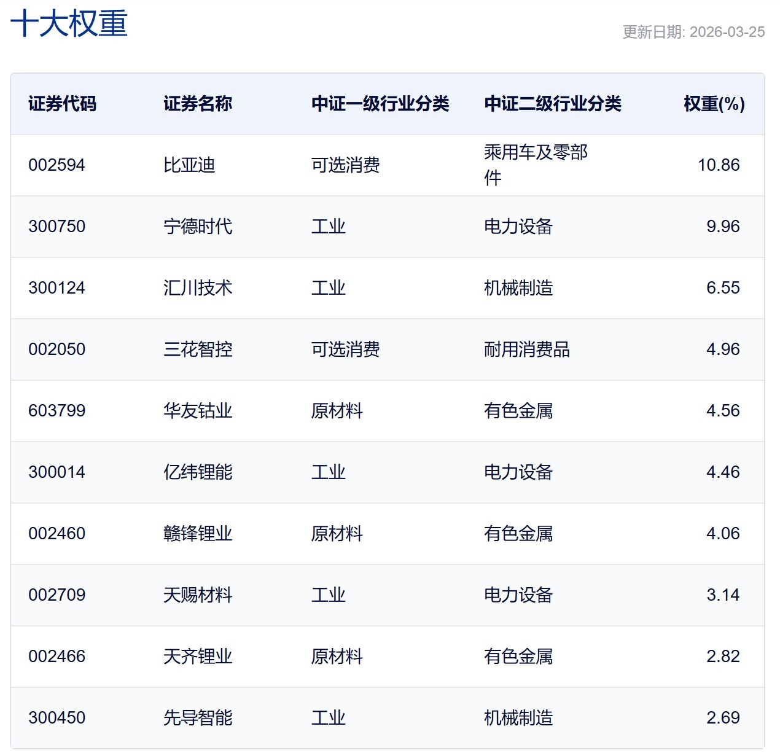Click 机械制造 in the 汇川技术 row
Screen dimensions: 780x753
tap(518, 288)
